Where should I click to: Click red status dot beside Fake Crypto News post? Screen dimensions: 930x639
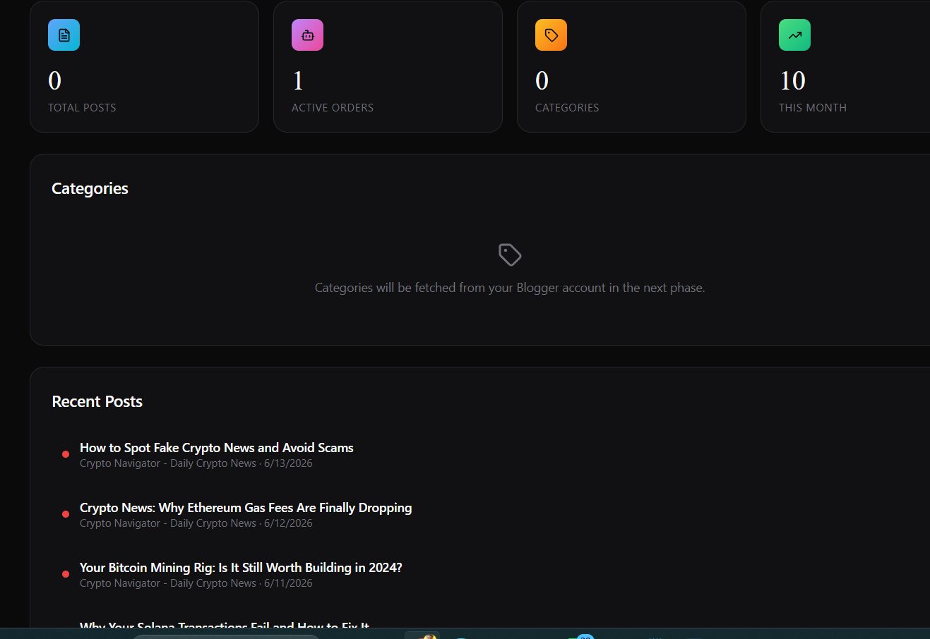pyautogui.click(x=66, y=454)
